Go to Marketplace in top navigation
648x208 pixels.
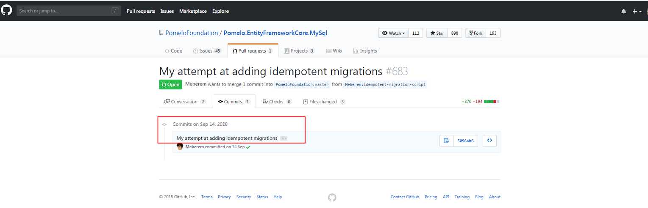pyautogui.click(x=193, y=11)
